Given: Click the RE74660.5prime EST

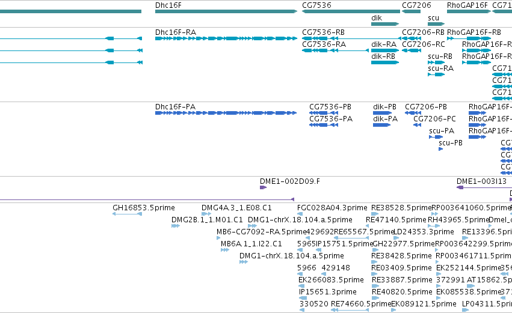Looking at the screenshot, I should tap(350, 310).
